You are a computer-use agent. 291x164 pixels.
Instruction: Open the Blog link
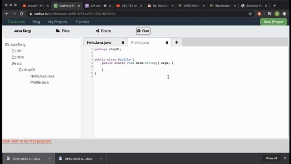pos(36,22)
